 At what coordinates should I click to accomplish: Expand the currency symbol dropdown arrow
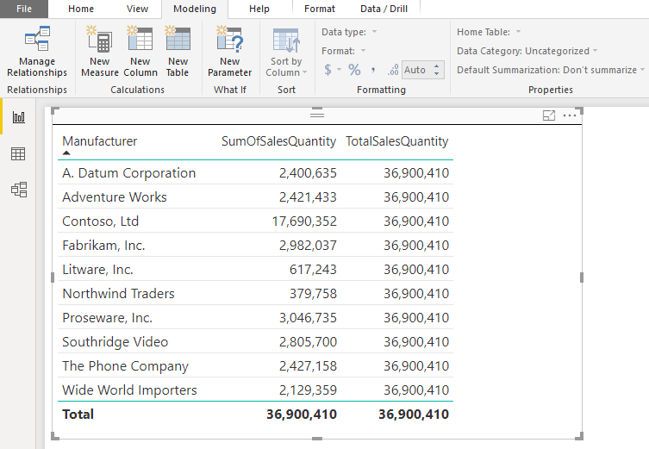(x=339, y=70)
